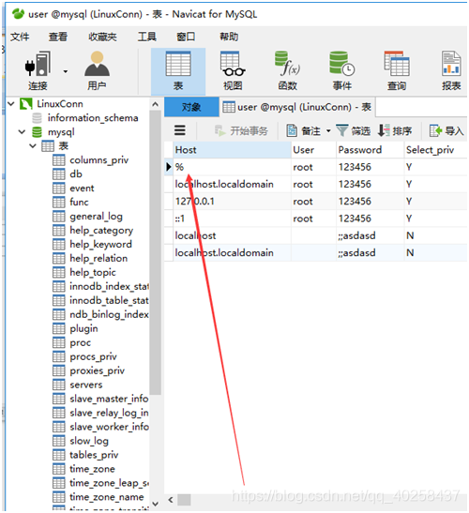This screenshot has height=513, width=469.
Task: Collapse the mysql database node
Action: (22, 132)
